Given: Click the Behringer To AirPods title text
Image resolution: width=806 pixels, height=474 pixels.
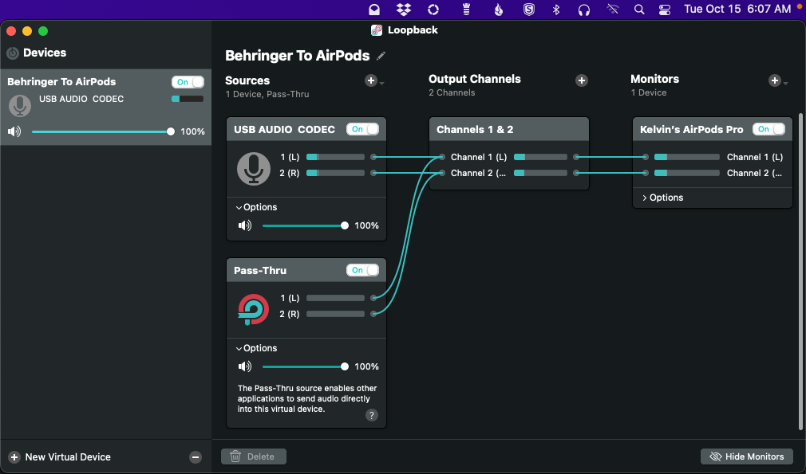Looking at the screenshot, I should [297, 56].
